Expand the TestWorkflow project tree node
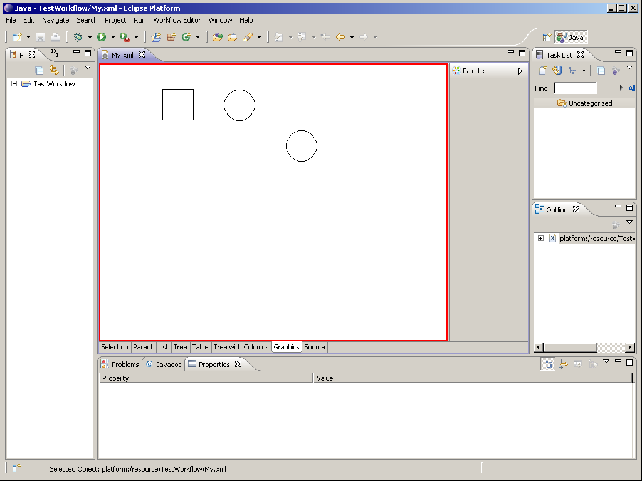642x481 pixels. [x=14, y=84]
